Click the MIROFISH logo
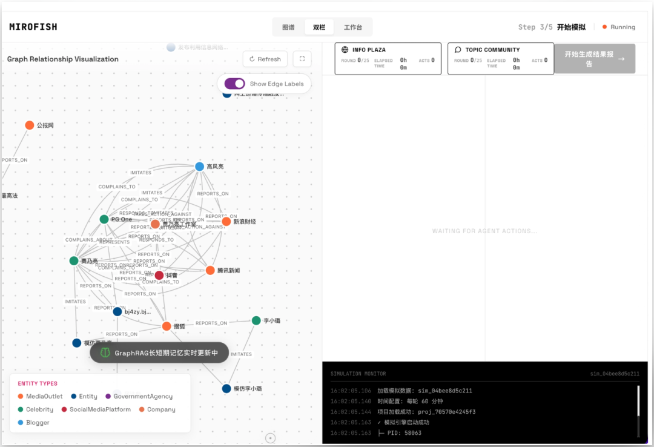Screen dimensions: 654x447 pos(32,27)
